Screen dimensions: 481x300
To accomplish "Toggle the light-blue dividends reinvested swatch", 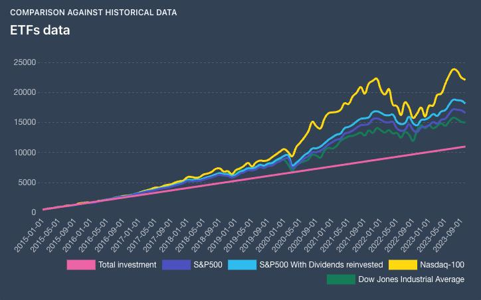I will click(242, 265).
